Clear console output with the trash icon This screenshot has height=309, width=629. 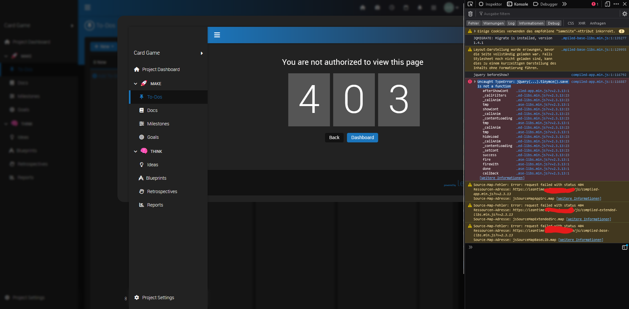point(470,14)
